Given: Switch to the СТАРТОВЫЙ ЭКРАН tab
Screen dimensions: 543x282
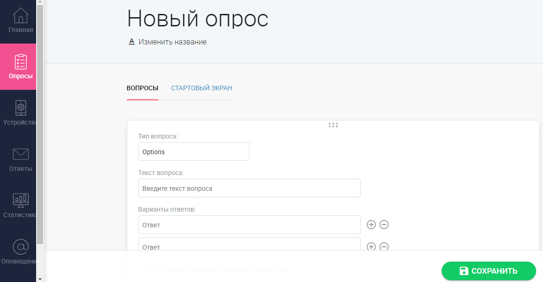Looking at the screenshot, I should 201,88.
